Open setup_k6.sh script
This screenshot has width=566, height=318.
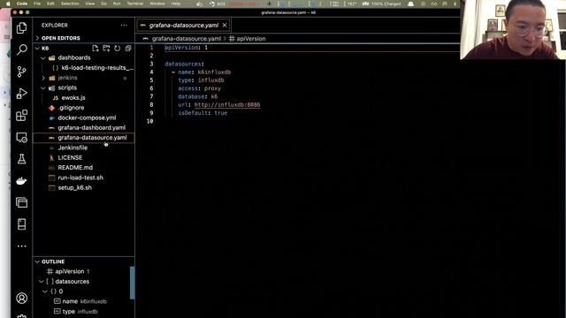(74, 188)
